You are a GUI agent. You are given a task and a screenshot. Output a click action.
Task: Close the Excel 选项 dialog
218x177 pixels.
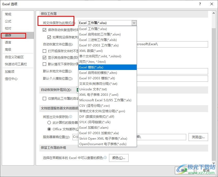click(211, 4)
